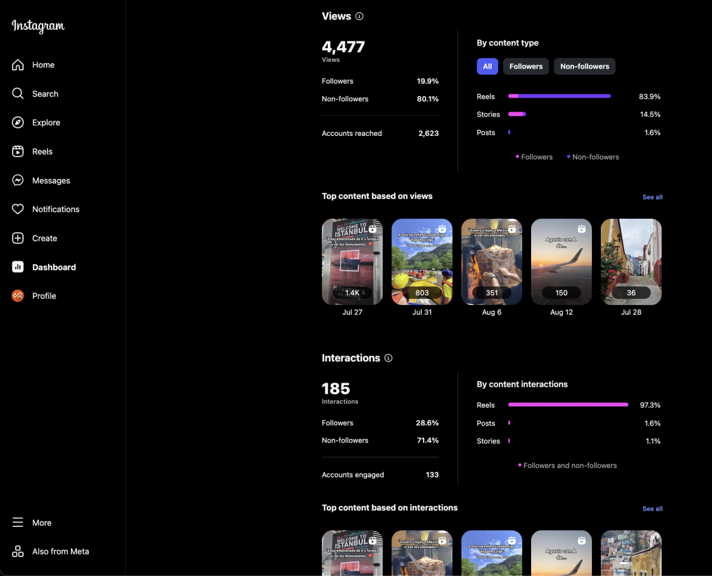Go to Home via house icon
Screen dimensions: 712x576
tap(18, 65)
